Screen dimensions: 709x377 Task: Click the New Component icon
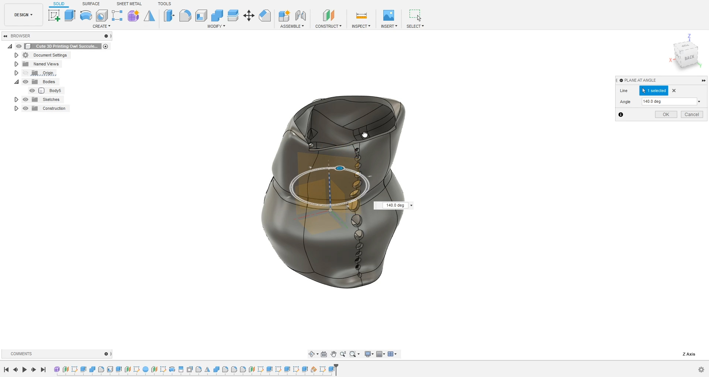pos(284,16)
